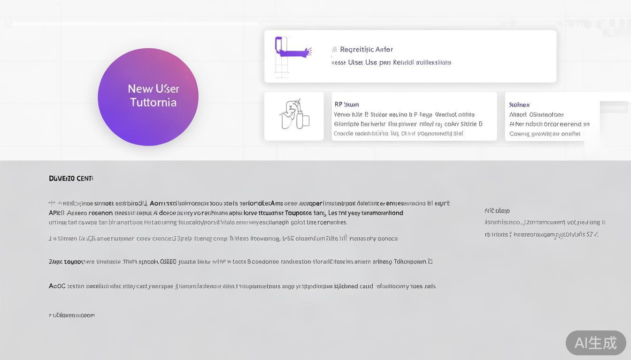This screenshot has width=631, height=360.
Task: Click the purple New User Tutorial circle
Action: (x=148, y=97)
